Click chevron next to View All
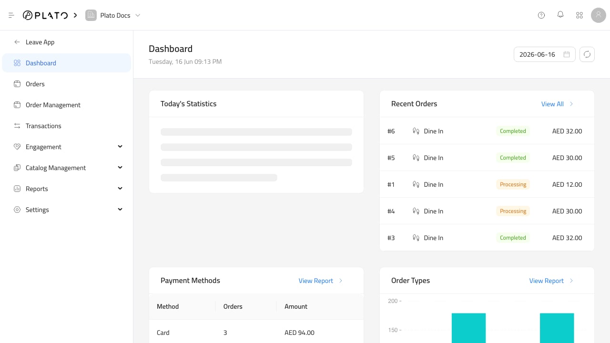 571,104
